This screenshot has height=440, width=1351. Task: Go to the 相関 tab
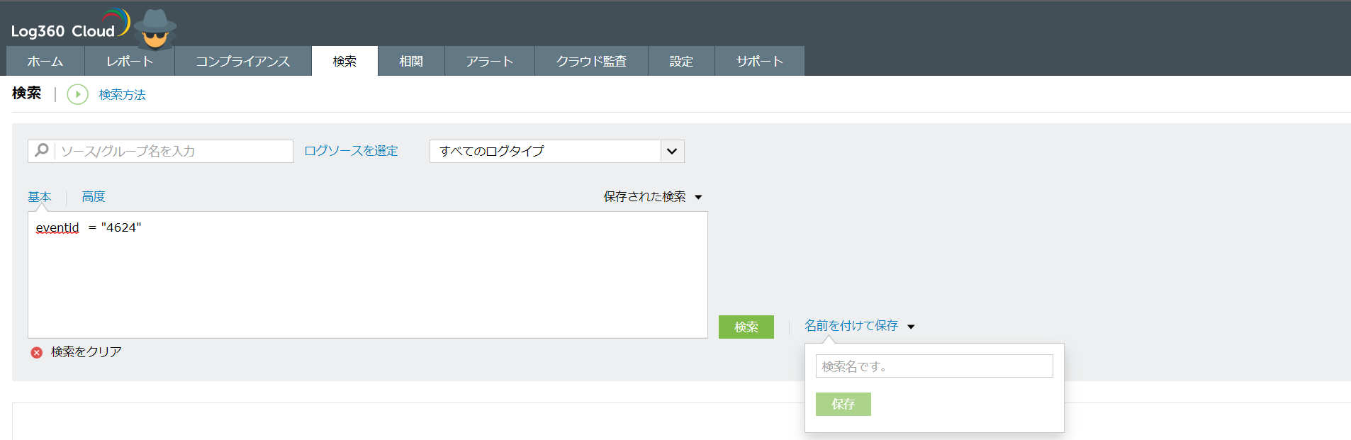(411, 62)
